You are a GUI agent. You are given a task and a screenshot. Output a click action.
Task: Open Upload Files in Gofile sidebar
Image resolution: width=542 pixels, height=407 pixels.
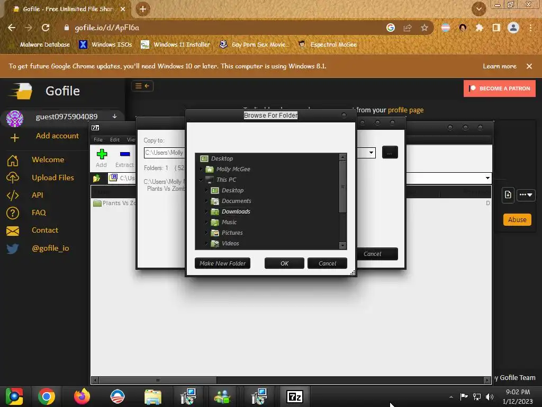coord(53,178)
